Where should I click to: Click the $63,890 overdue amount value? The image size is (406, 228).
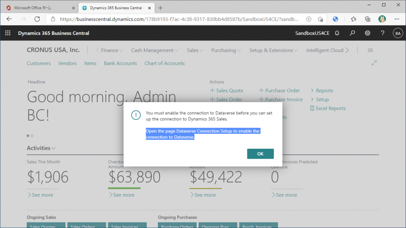pos(134,177)
